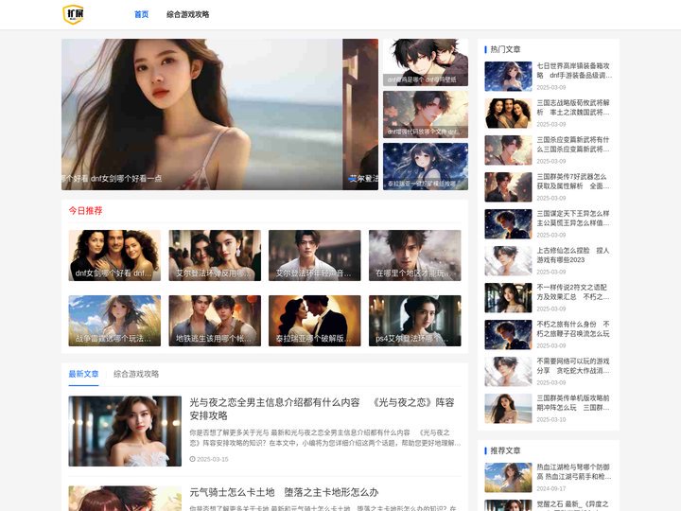Open article title '光与夜之恋全男主信息介绍'

click(322, 409)
